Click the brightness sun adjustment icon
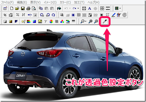Image resolution: width=146 pixels, height=102 pixels. [x=23, y=22]
